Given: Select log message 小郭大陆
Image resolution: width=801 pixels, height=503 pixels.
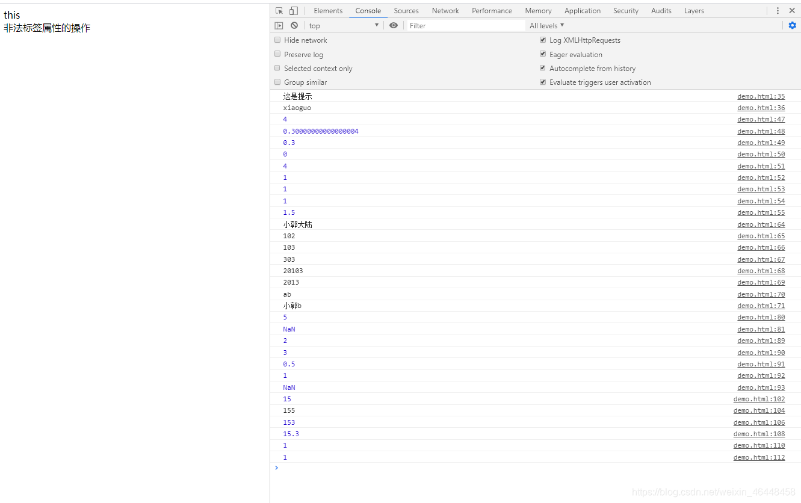Looking at the screenshot, I should (x=297, y=224).
